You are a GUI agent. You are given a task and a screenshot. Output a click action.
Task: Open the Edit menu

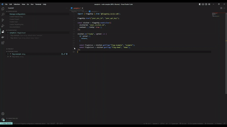(x=10, y=4)
